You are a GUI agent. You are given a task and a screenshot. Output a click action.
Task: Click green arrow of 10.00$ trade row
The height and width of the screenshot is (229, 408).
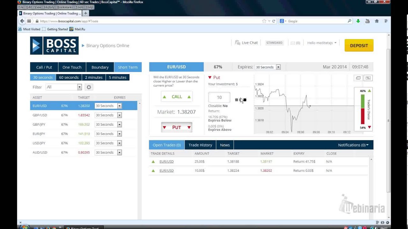coord(153,171)
